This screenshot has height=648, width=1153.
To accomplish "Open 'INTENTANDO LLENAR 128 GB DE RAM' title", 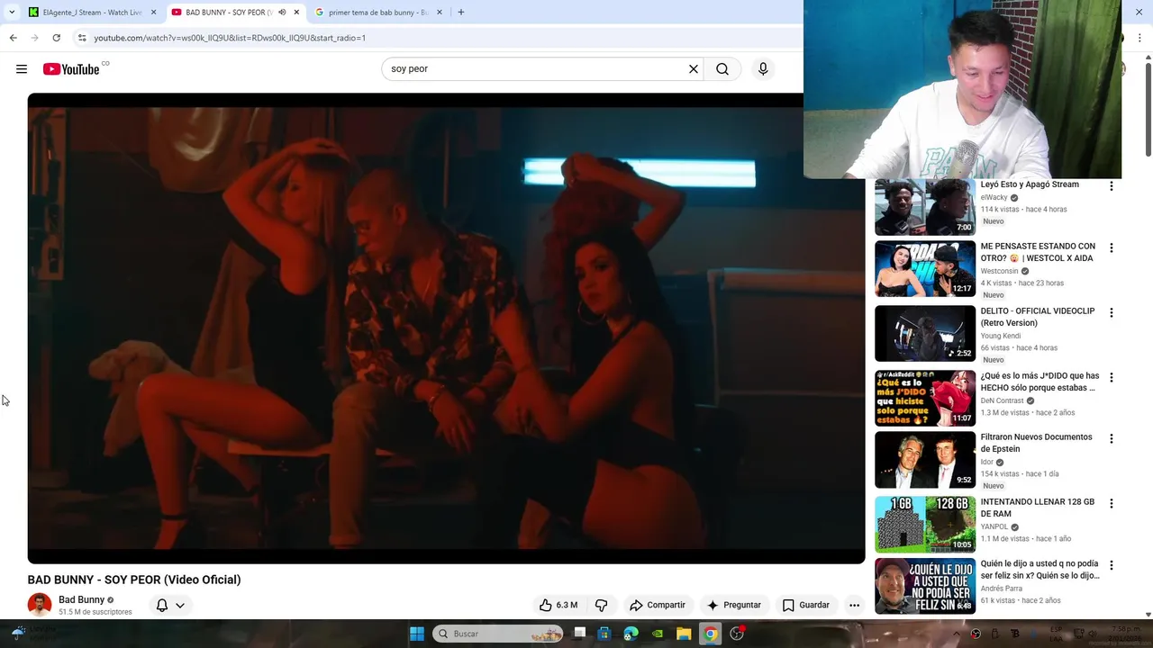I will [x=1038, y=508].
